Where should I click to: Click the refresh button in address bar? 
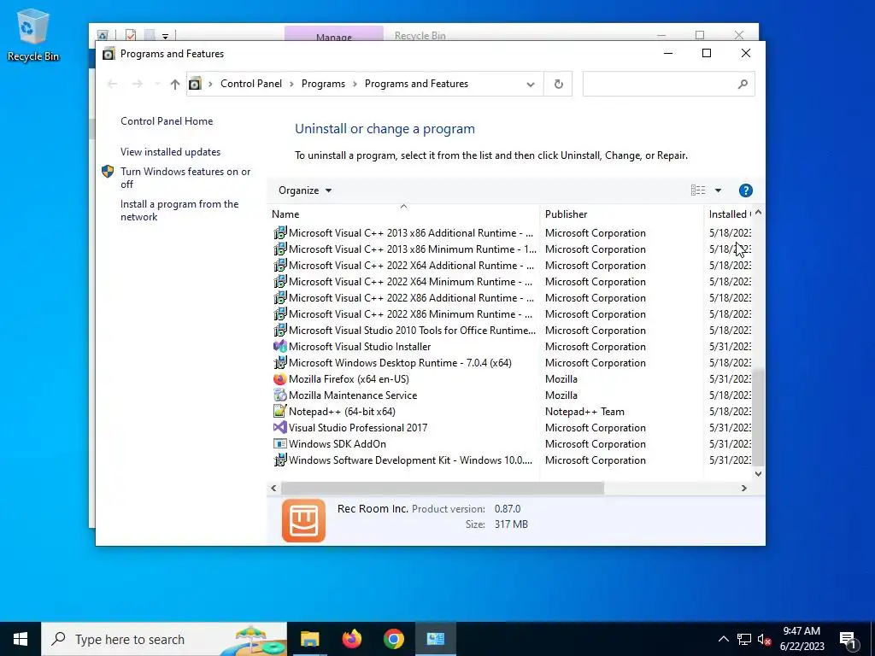click(558, 85)
